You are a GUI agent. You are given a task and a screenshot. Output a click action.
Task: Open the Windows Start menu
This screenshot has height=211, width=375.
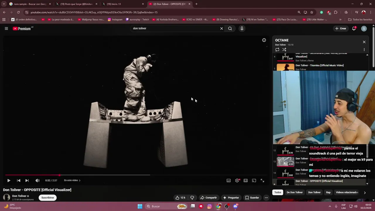[x=140, y=206]
